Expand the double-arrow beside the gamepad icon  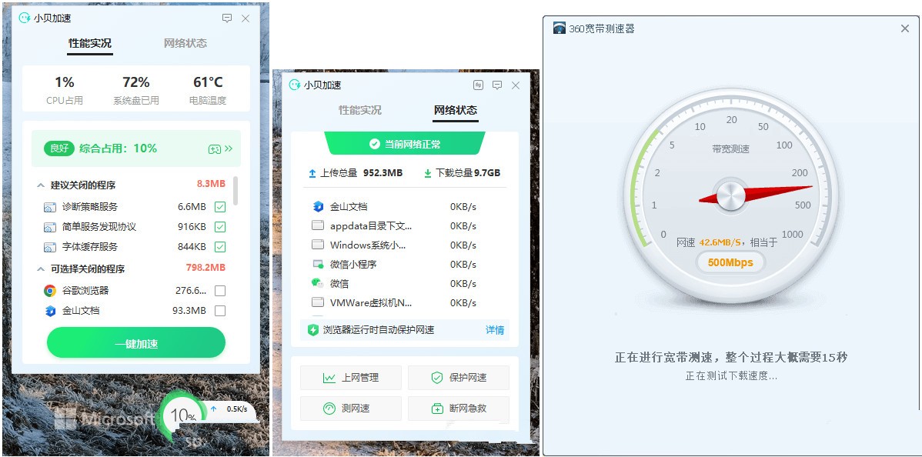229,148
